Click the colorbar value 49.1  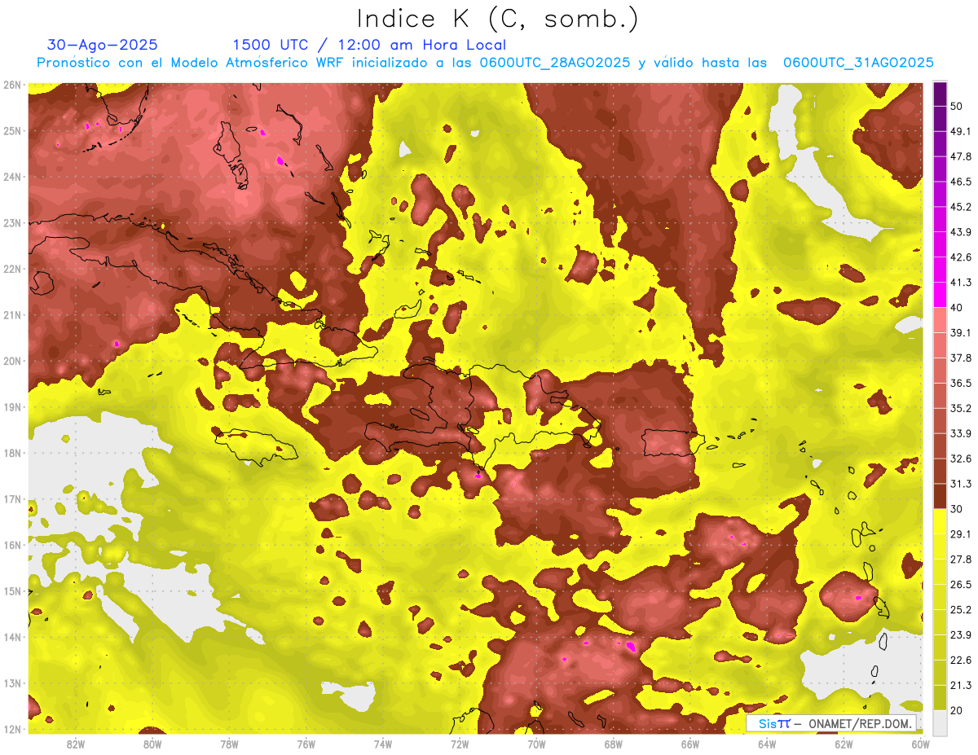click(x=961, y=131)
